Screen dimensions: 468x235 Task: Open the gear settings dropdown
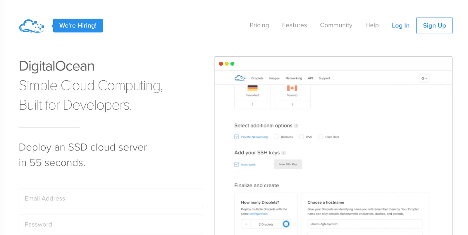(x=424, y=78)
